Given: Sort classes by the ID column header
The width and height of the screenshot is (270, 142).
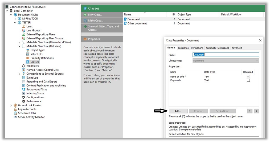Looking at the screenshot, I should point(171,14).
